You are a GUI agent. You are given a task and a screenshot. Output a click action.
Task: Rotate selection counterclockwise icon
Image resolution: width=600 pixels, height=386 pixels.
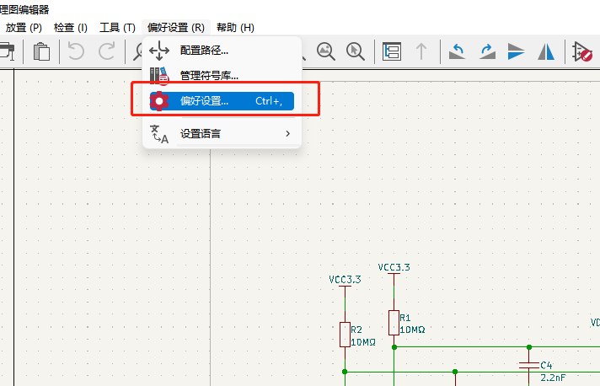(x=457, y=51)
